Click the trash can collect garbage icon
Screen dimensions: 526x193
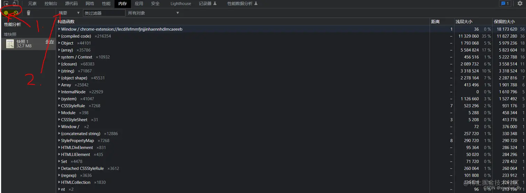pyautogui.click(x=29, y=13)
